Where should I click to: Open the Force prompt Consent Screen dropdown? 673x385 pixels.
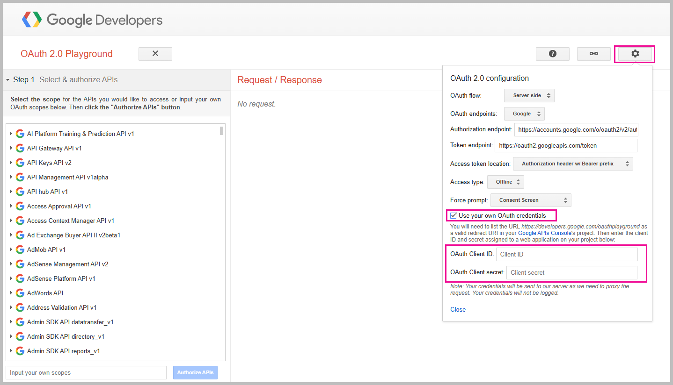(531, 200)
